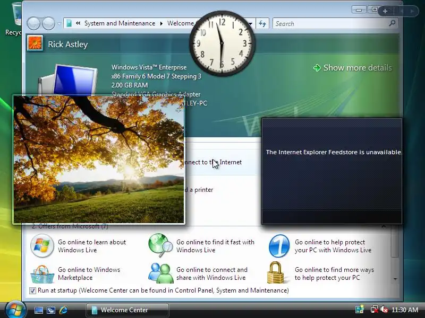Image resolution: width=425 pixels, height=318 pixels.
Task: Open the Windows Start orb
Action: point(15,310)
